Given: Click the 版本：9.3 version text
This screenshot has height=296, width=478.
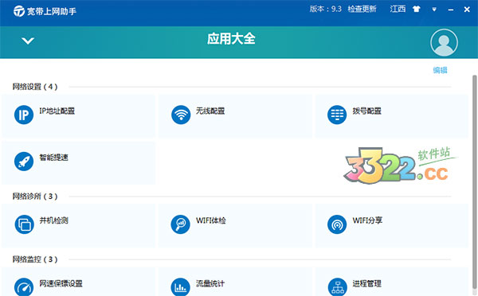Looking at the screenshot, I should (x=326, y=9).
